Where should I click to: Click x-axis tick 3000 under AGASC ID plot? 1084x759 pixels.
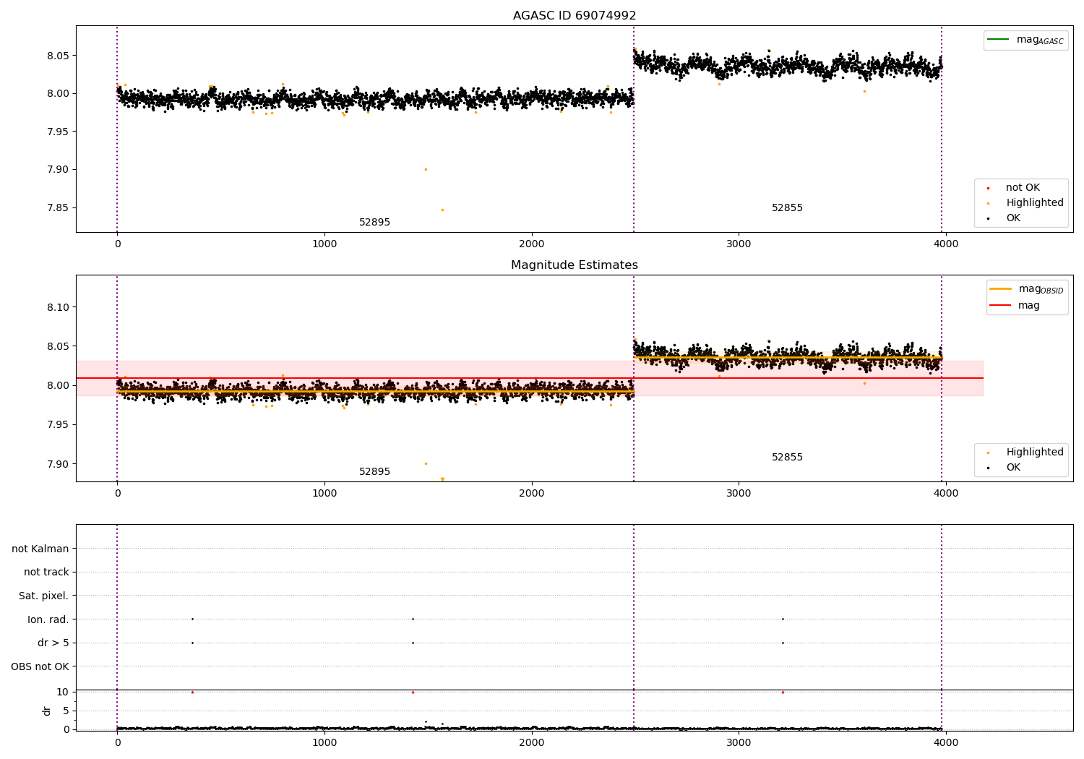[739, 244]
